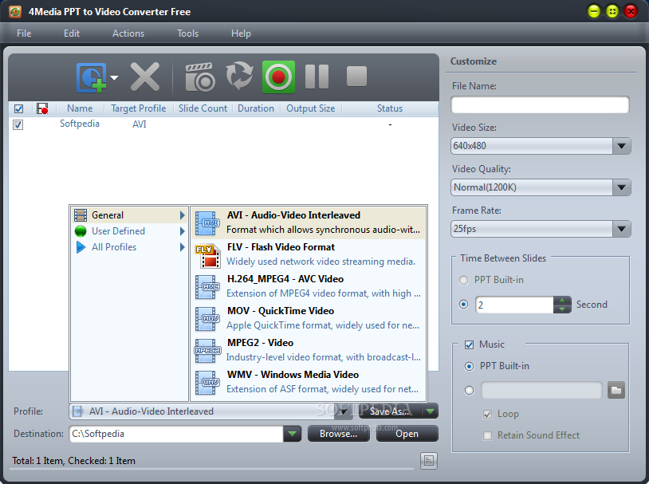The height and width of the screenshot is (484, 649).
Task: Select Music PPT Built-in radio button
Action: [469, 367]
